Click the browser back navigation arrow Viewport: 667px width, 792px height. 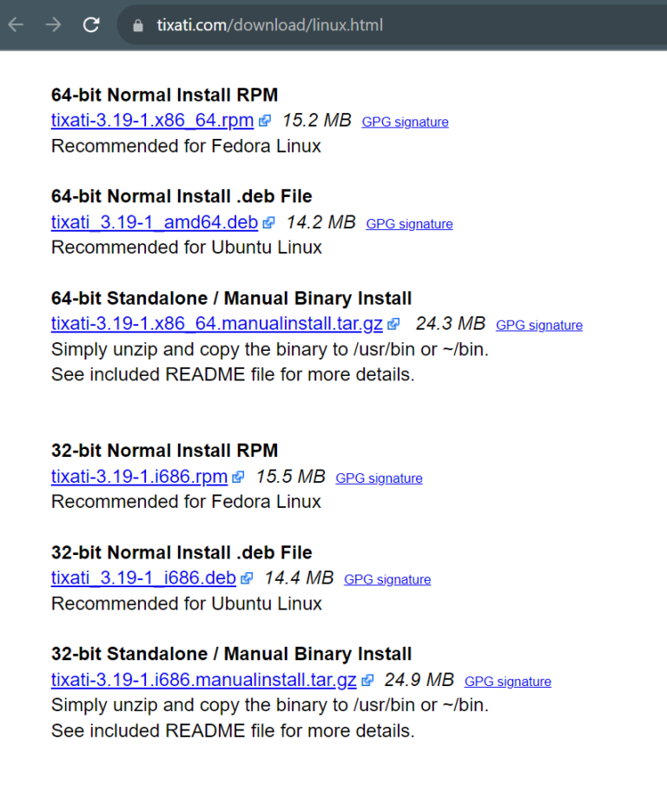click(x=15, y=24)
